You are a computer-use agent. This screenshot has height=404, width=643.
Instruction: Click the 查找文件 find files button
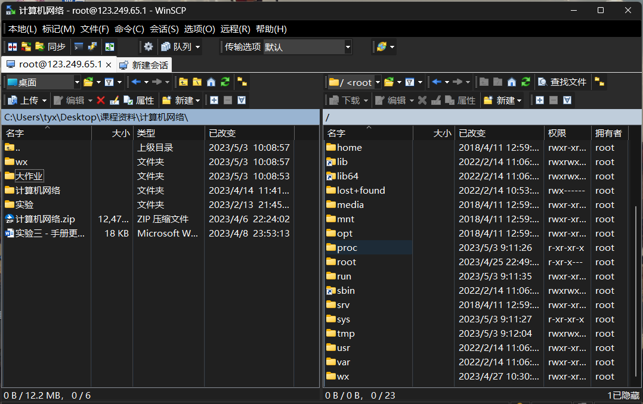click(x=562, y=82)
